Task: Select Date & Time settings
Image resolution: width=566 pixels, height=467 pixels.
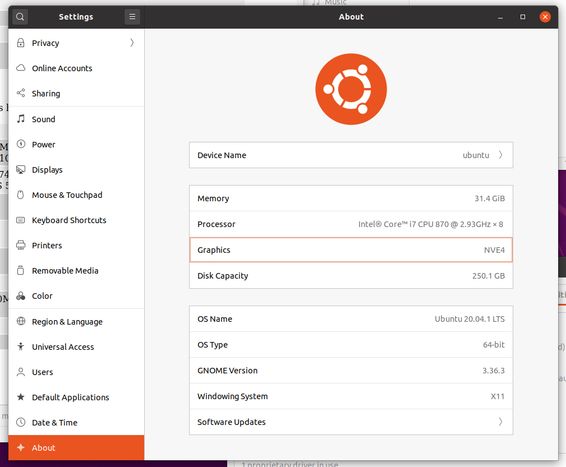Action: 76,423
